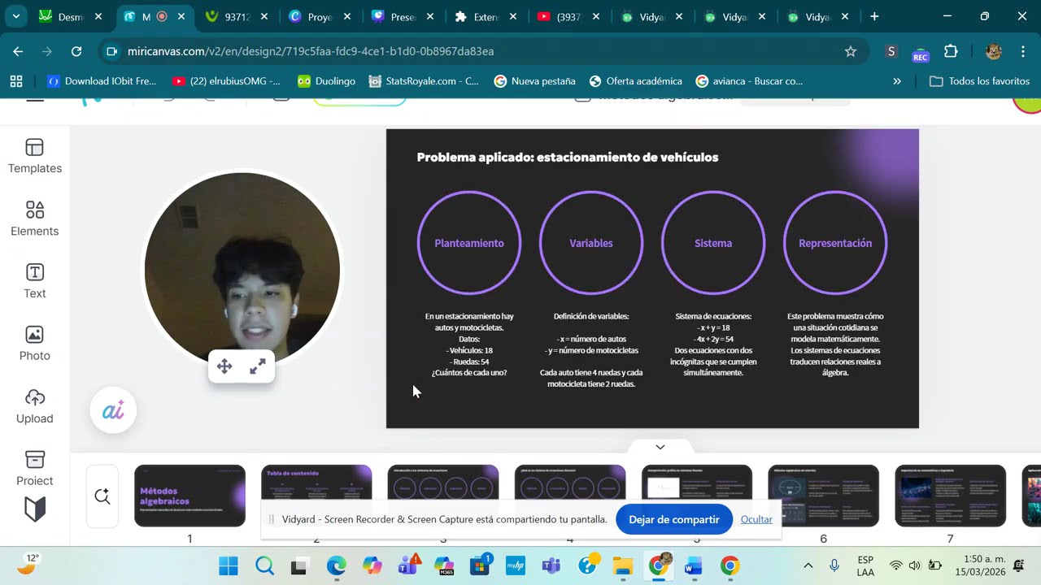Show hidden system tray icons
The image size is (1041, 585).
point(808,565)
